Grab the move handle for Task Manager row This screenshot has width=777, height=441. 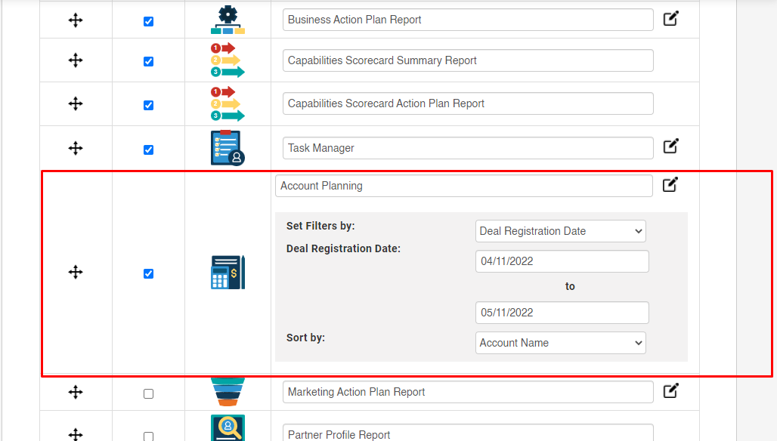coord(76,148)
